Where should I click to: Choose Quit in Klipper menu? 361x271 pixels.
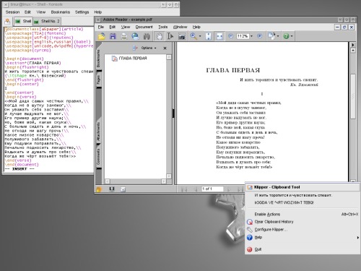pyautogui.click(x=303, y=249)
